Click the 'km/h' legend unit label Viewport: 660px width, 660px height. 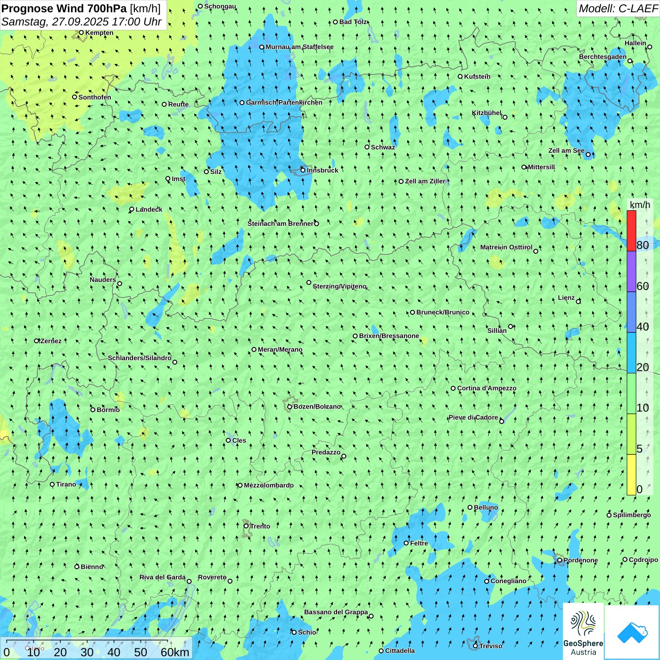[640, 204]
